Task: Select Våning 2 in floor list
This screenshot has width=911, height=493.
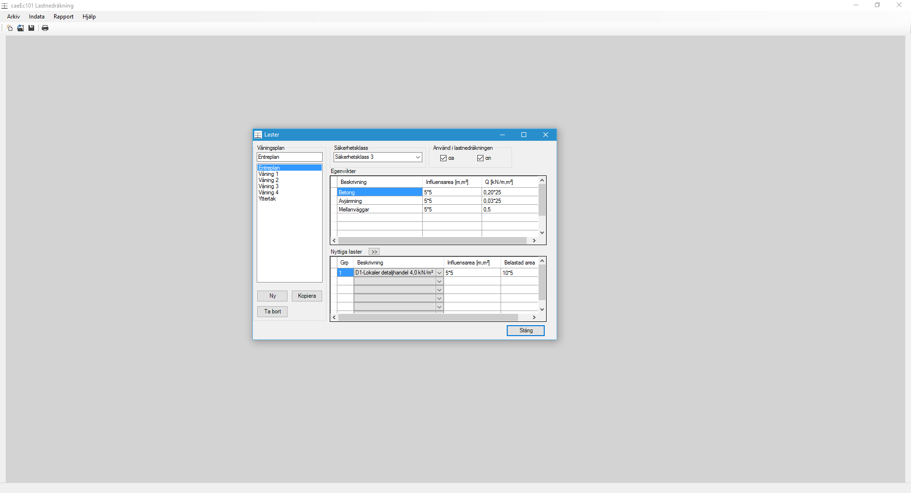Action: (269, 180)
